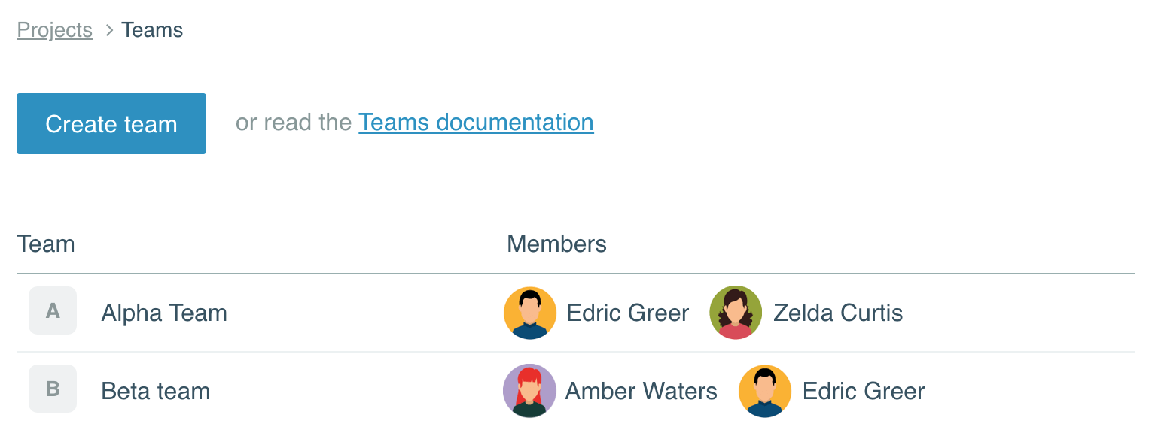Open Edric Greer's avatar in Alpha Team row
The height and width of the screenshot is (439, 1155).
tap(530, 313)
